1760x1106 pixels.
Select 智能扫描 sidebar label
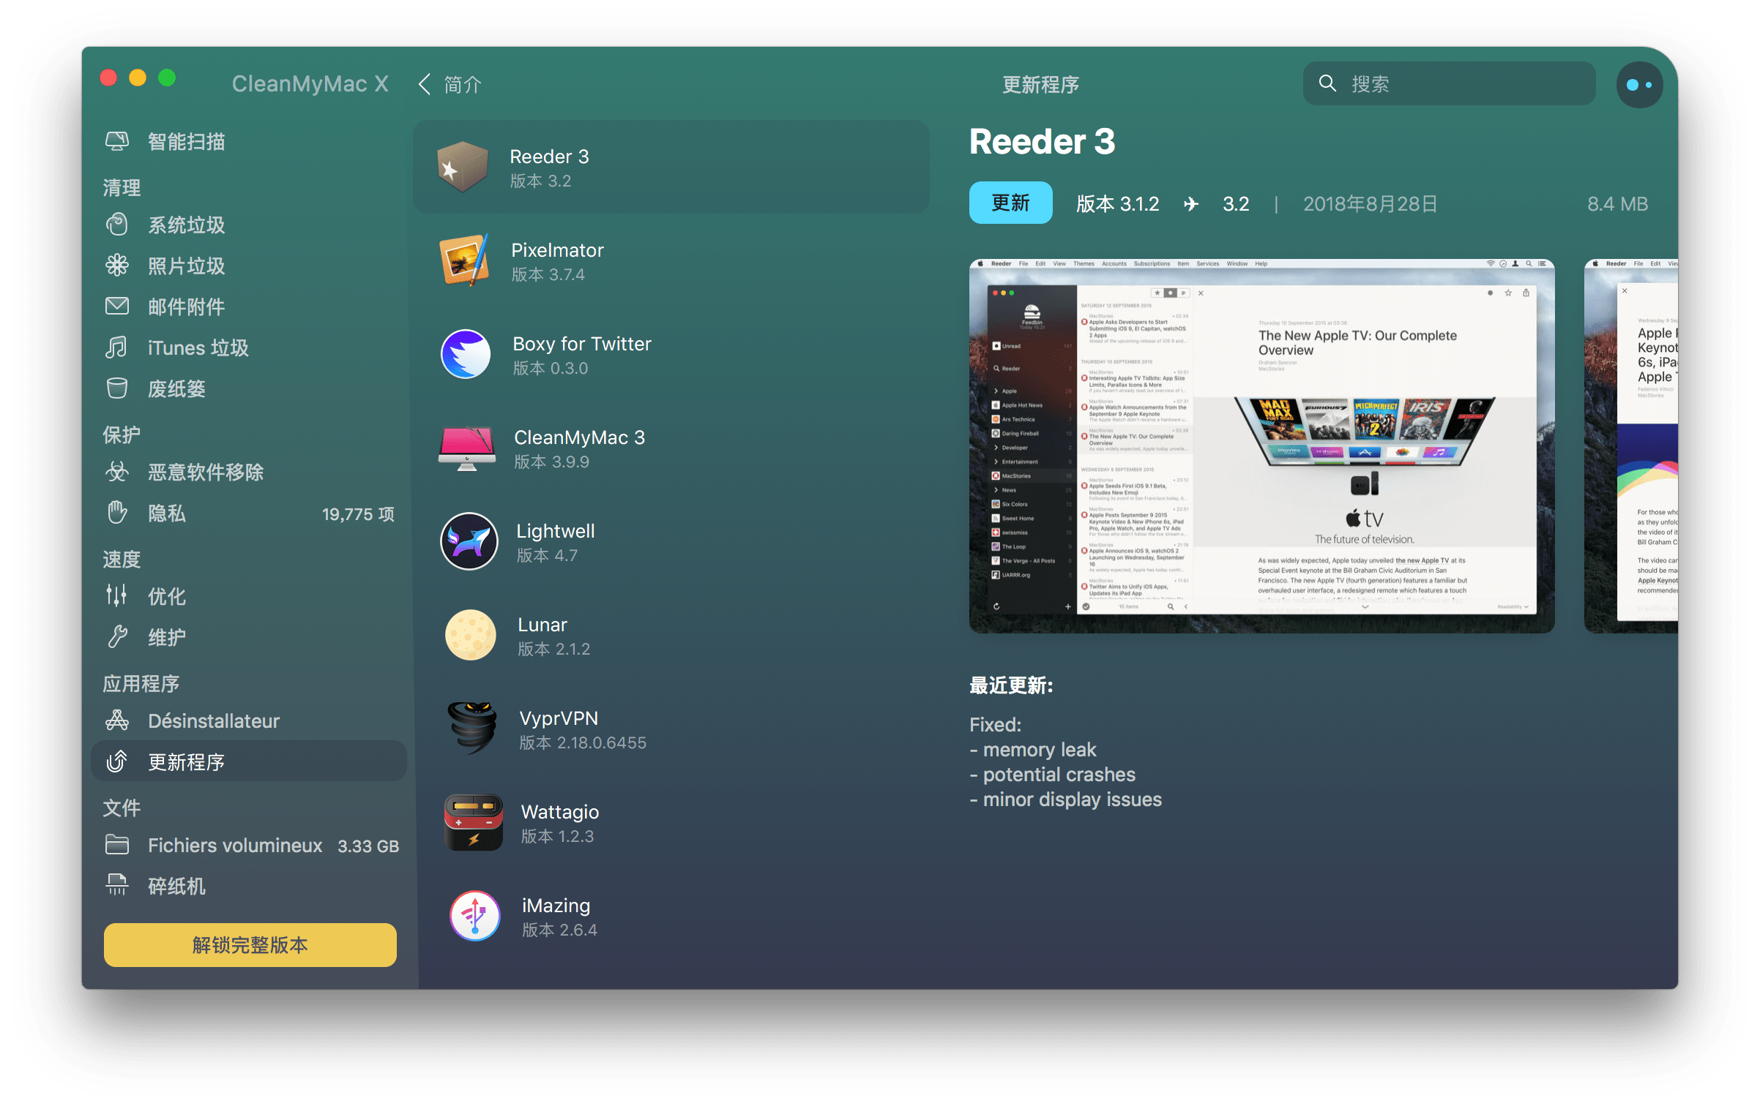tap(187, 141)
